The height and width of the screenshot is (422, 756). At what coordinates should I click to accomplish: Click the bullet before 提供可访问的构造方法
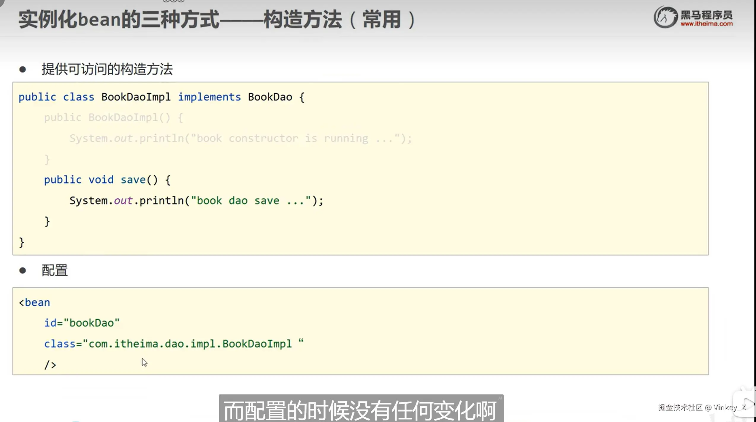click(x=23, y=70)
